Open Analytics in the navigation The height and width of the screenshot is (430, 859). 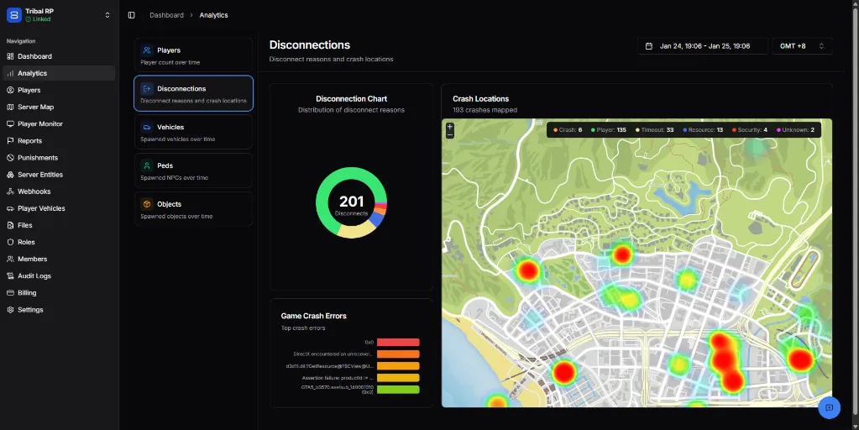59,73
